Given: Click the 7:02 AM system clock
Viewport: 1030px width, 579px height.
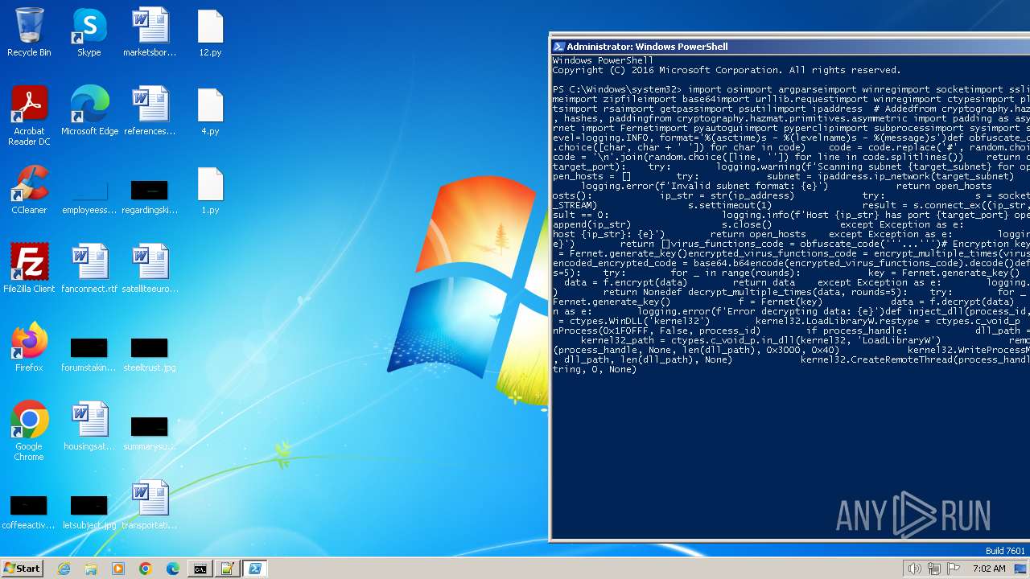Looking at the screenshot, I should click(989, 569).
